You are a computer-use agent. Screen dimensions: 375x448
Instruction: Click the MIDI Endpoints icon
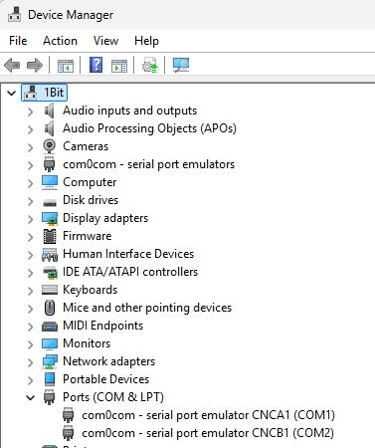[x=50, y=327]
